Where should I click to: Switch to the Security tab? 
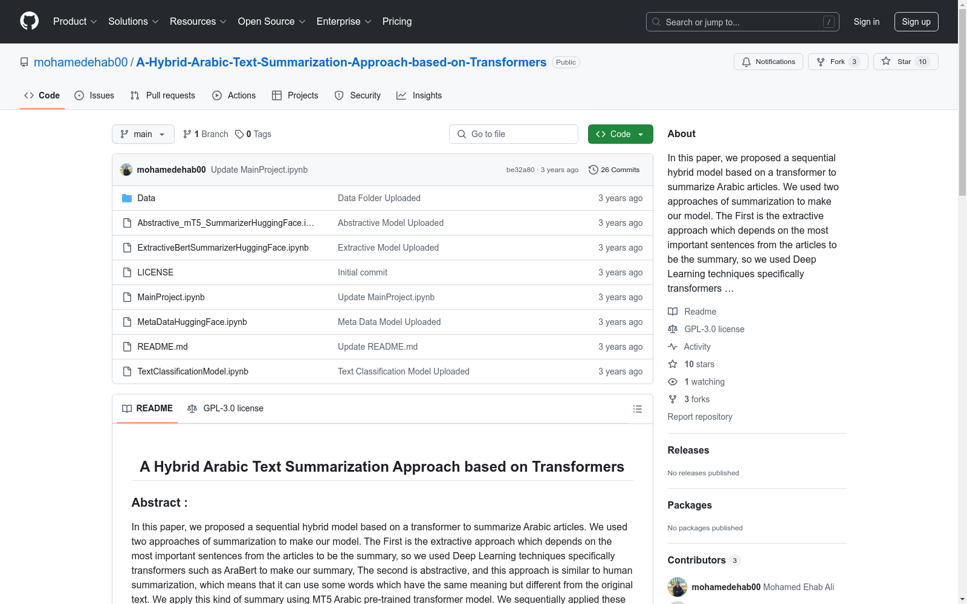[358, 95]
